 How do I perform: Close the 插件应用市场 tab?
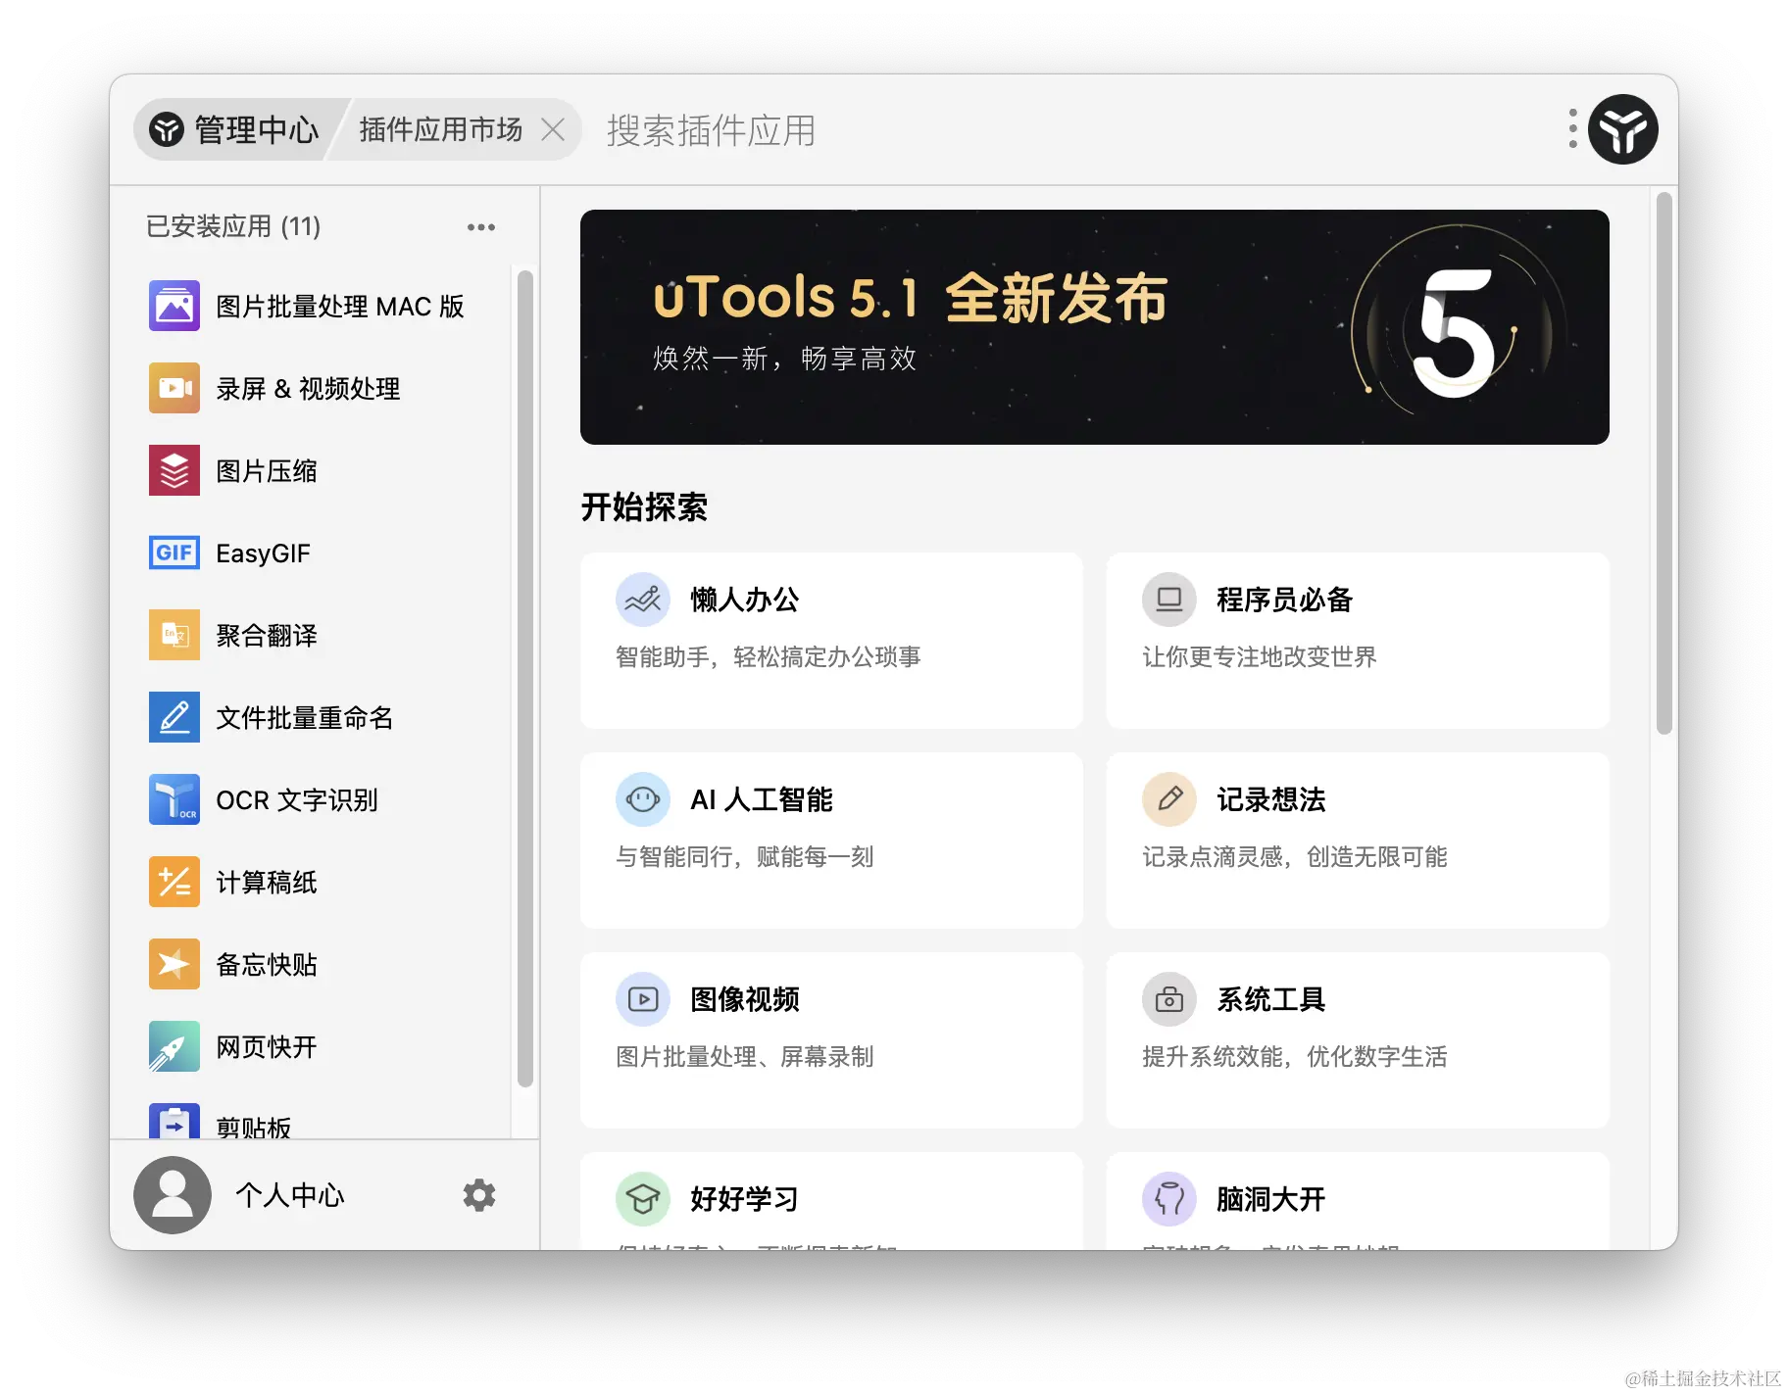tap(553, 129)
